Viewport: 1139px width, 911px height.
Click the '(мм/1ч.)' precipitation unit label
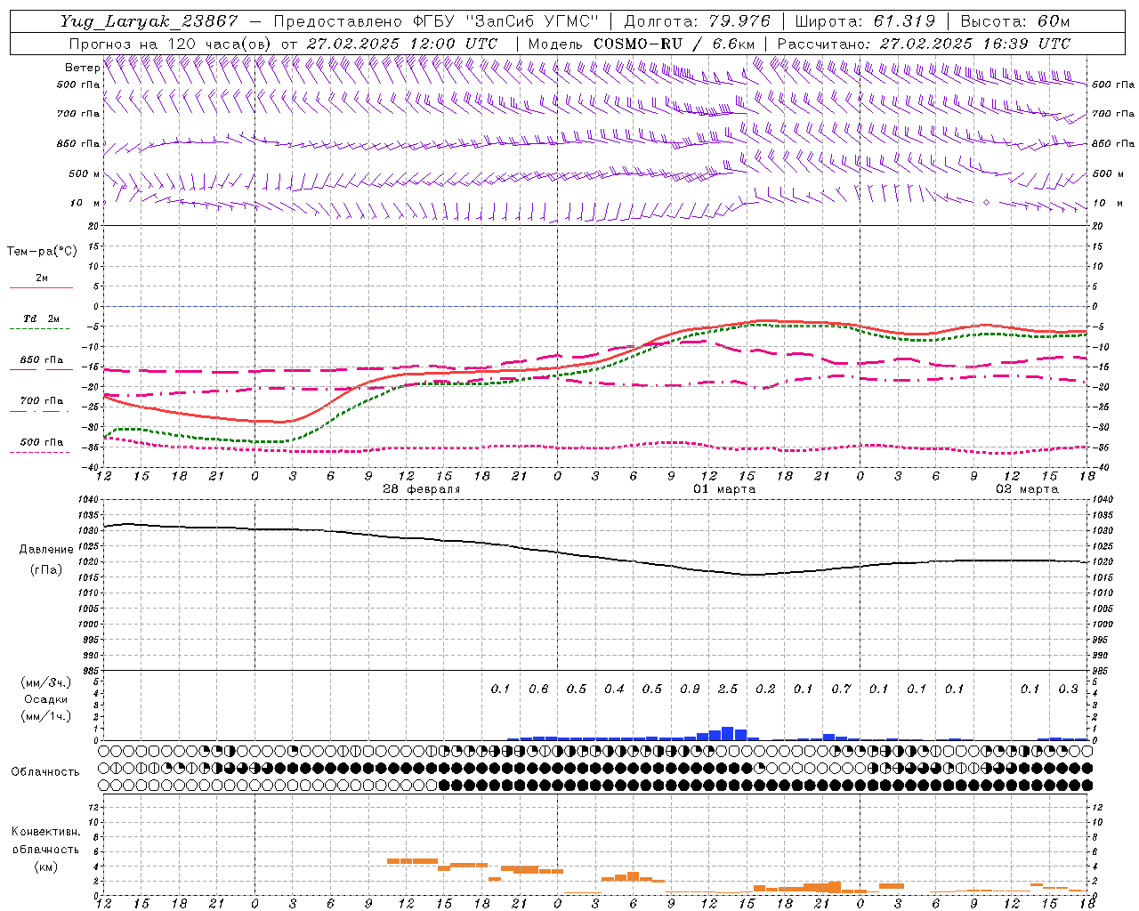[46, 716]
